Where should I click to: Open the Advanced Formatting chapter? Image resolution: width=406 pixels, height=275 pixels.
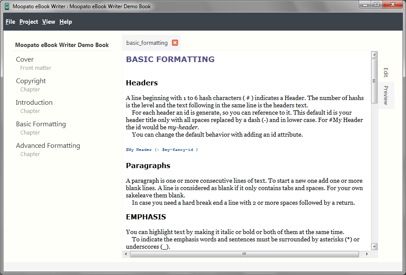point(48,146)
